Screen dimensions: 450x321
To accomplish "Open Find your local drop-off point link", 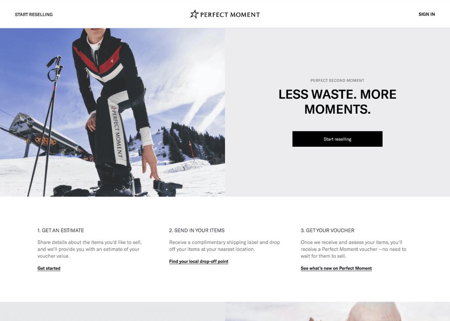I will point(199,261).
